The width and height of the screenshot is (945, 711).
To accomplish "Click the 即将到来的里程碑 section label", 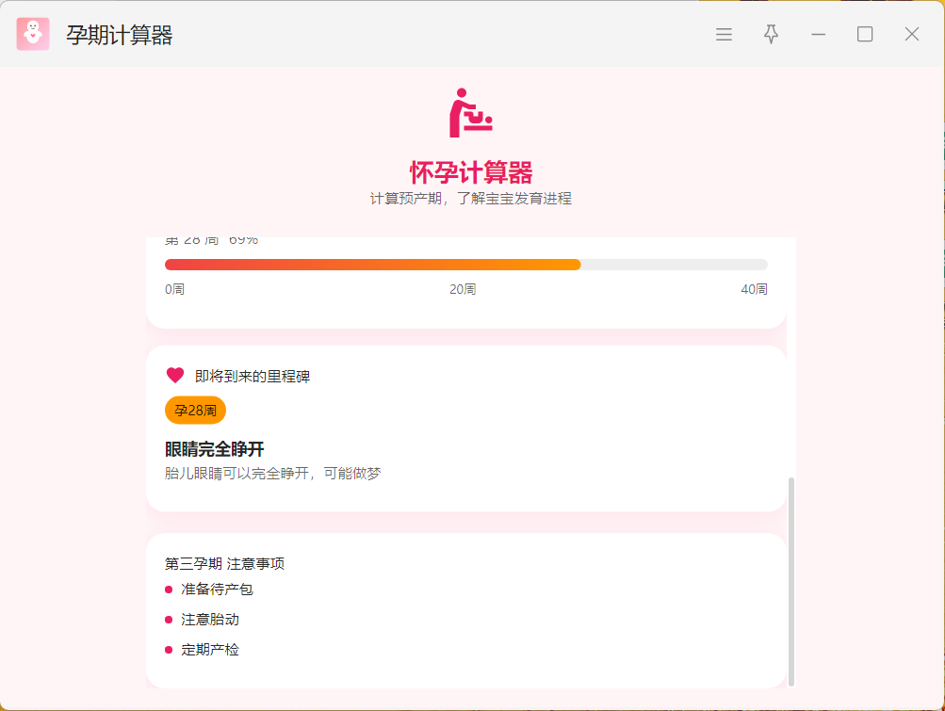I will [253, 377].
